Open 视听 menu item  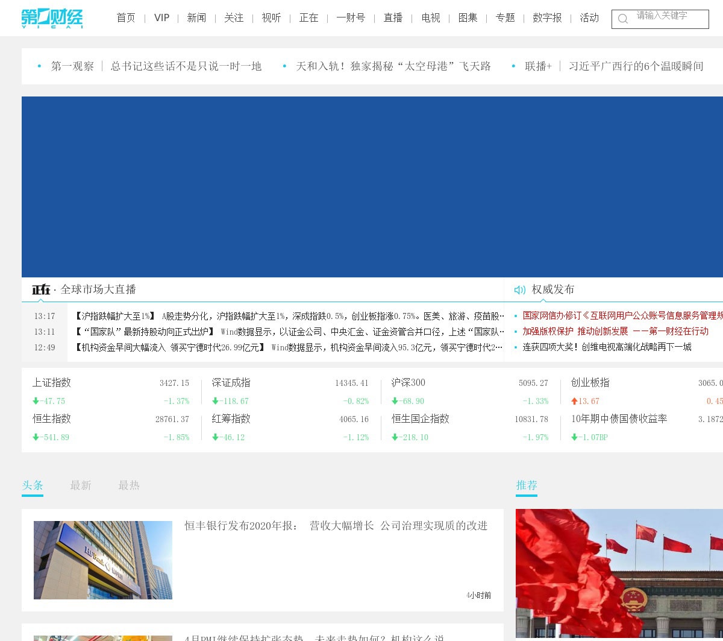click(x=271, y=18)
